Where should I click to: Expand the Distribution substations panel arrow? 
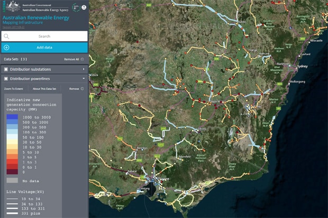(84, 69)
